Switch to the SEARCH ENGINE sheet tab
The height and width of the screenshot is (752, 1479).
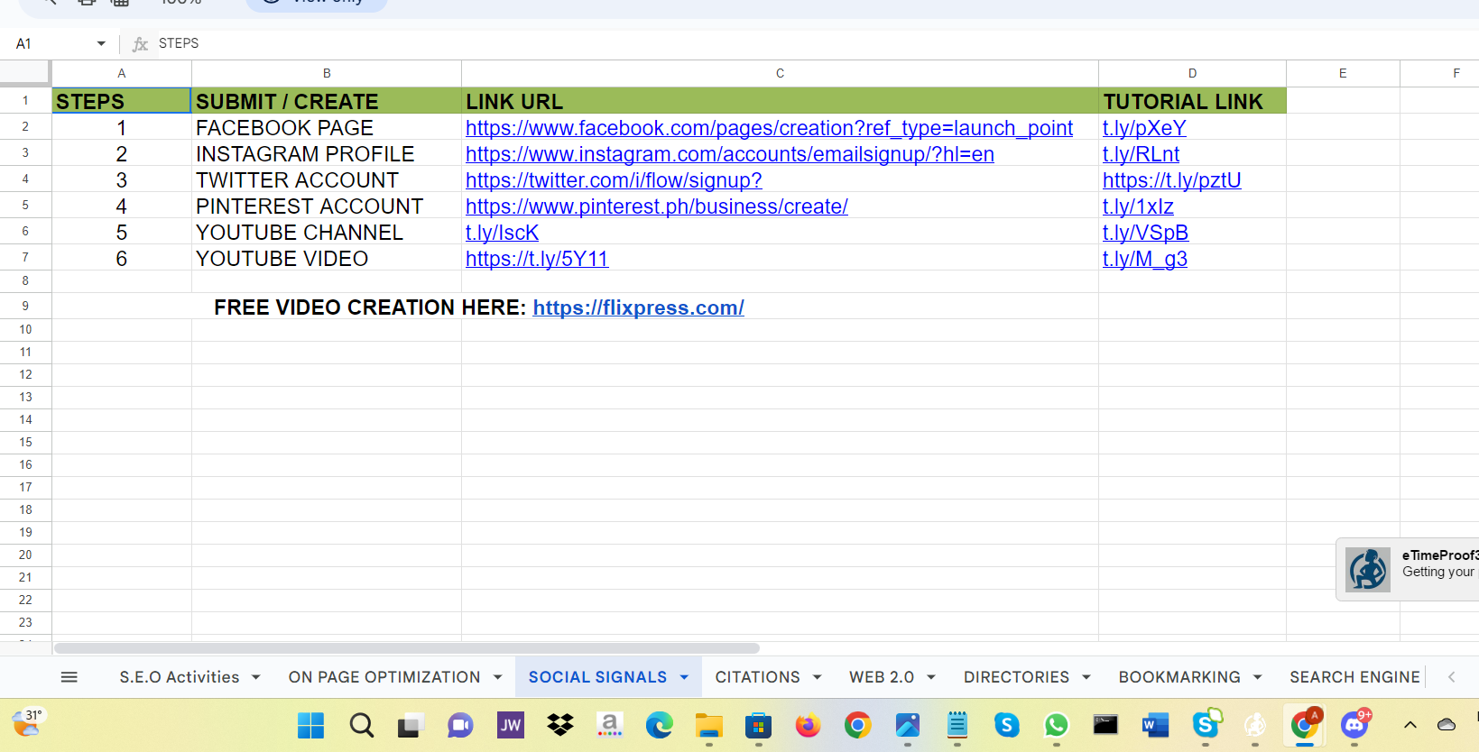point(1354,677)
